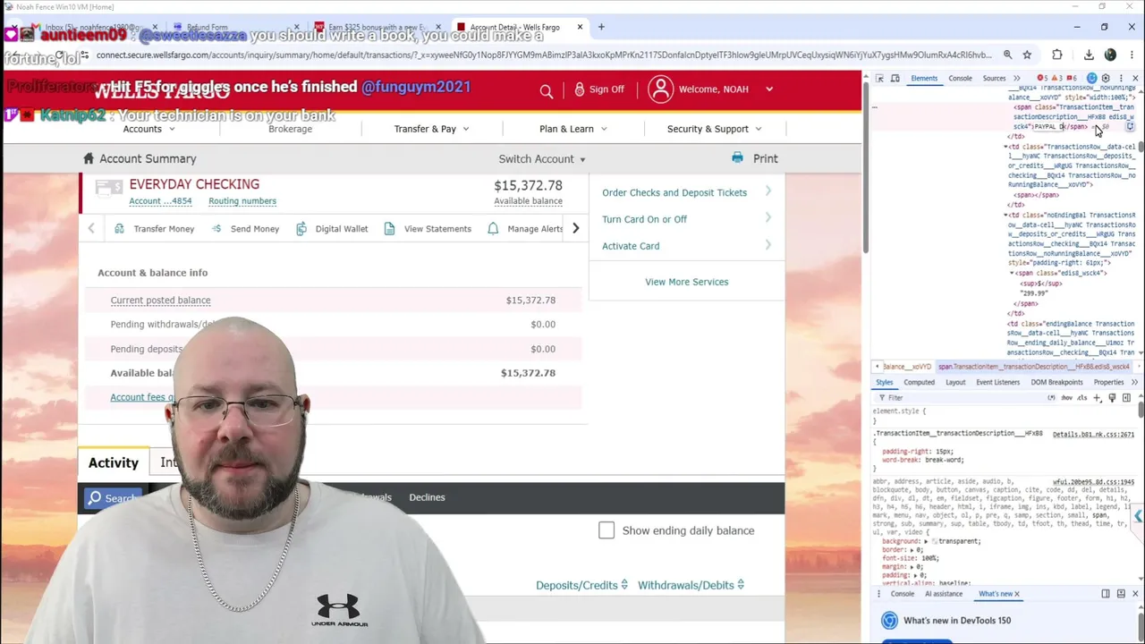Expand the Plan & Learn menu
Viewport: 1145px width, 644px height.
[x=572, y=129]
